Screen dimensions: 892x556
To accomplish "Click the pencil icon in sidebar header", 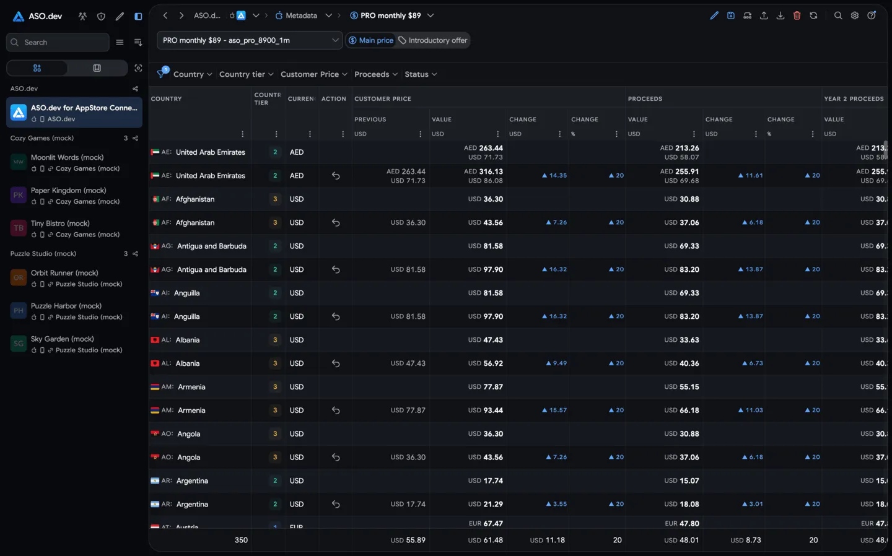I will pos(120,17).
